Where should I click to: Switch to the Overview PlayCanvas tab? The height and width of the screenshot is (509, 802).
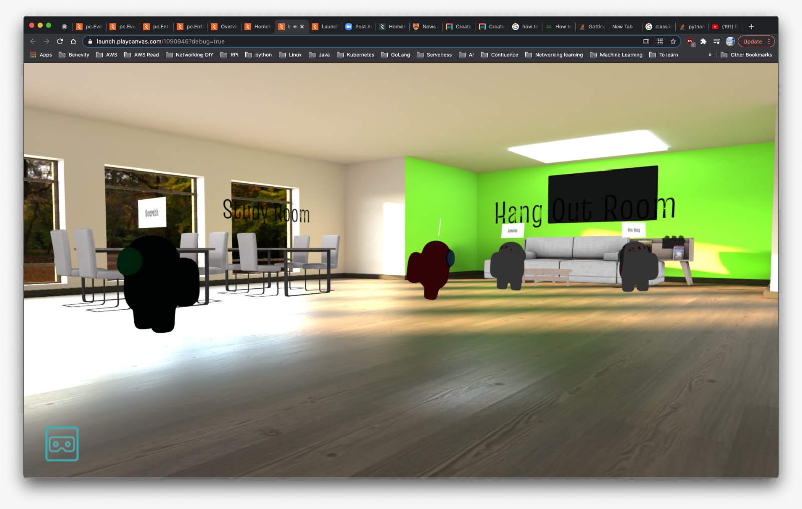(224, 27)
